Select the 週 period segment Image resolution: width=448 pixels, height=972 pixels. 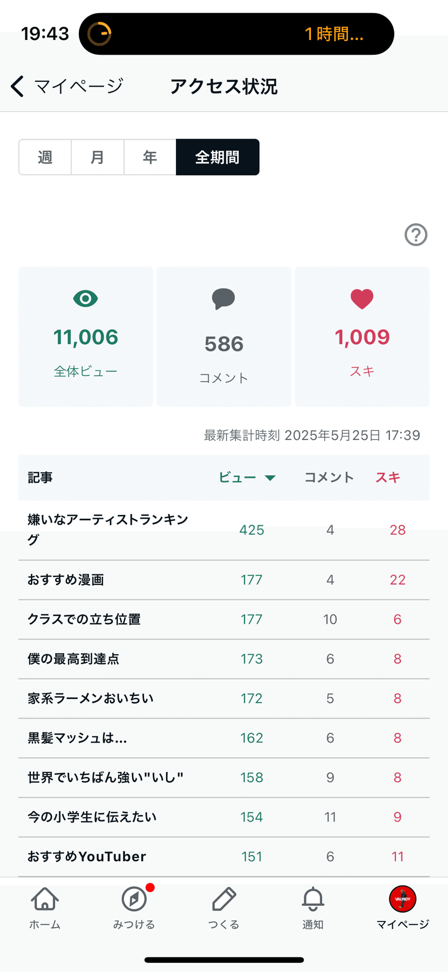point(45,157)
